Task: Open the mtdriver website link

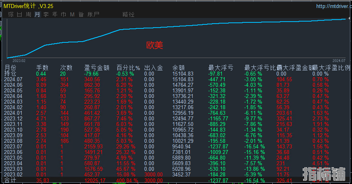Action: point(333,6)
